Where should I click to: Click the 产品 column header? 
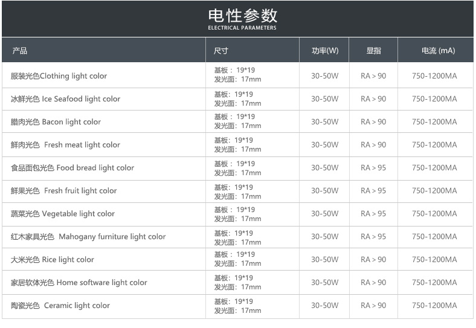pyautogui.click(x=19, y=51)
